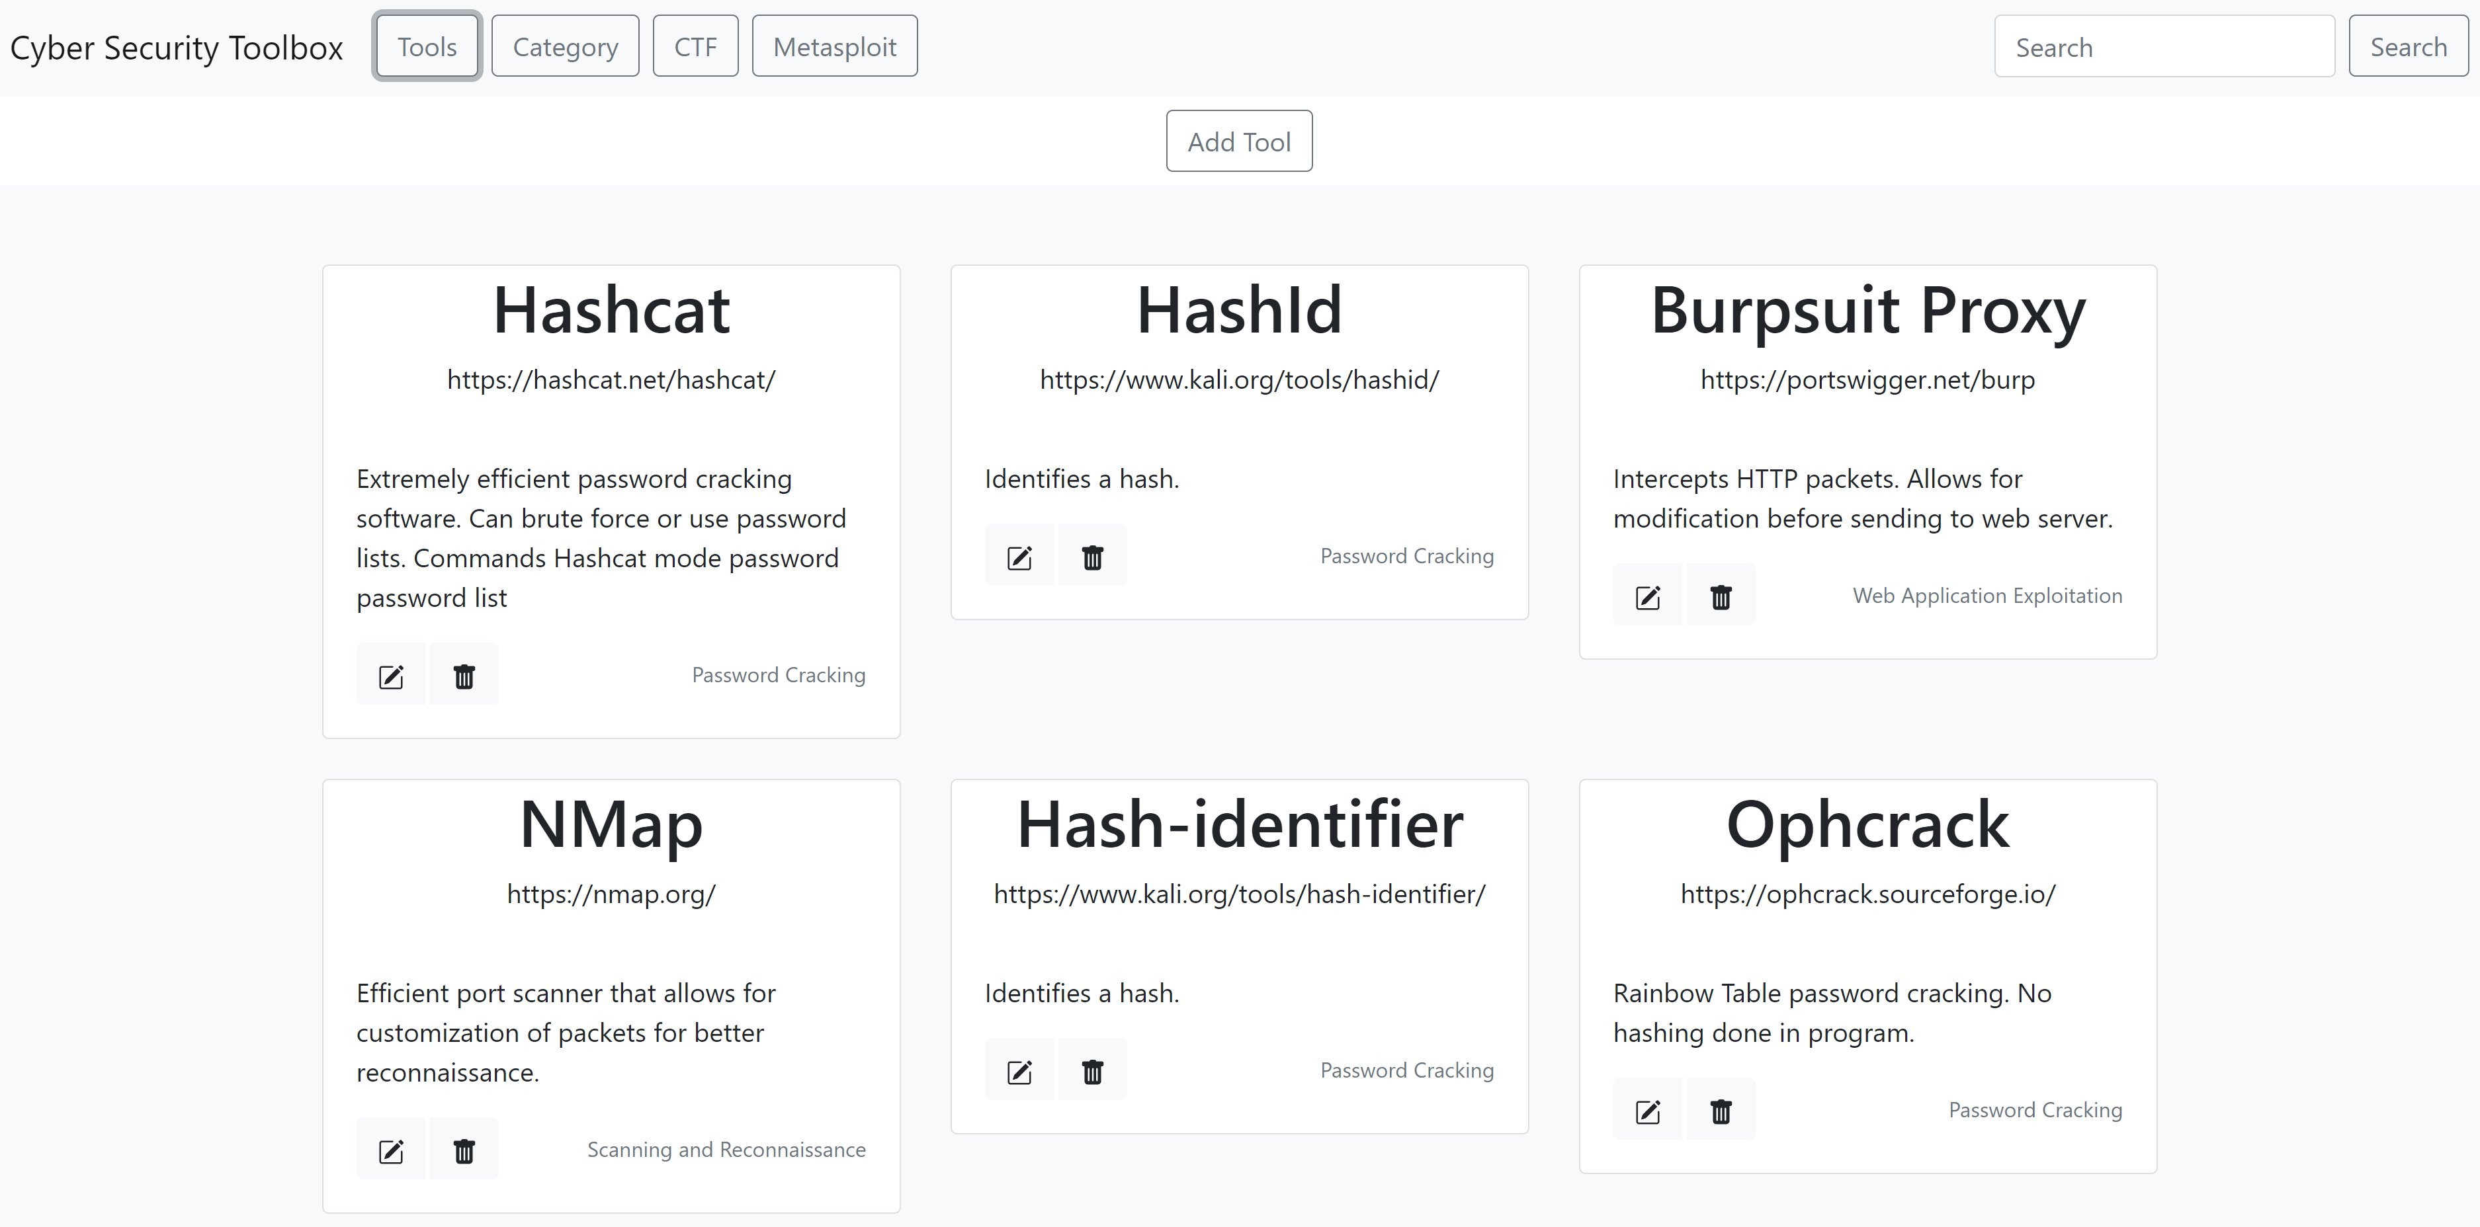Open the portswigger.net burp link
The width and height of the screenshot is (2480, 1227).
click(1867, 380)
